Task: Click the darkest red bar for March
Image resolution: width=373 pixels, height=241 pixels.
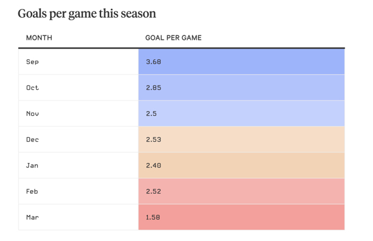Action: pos(242,217)
